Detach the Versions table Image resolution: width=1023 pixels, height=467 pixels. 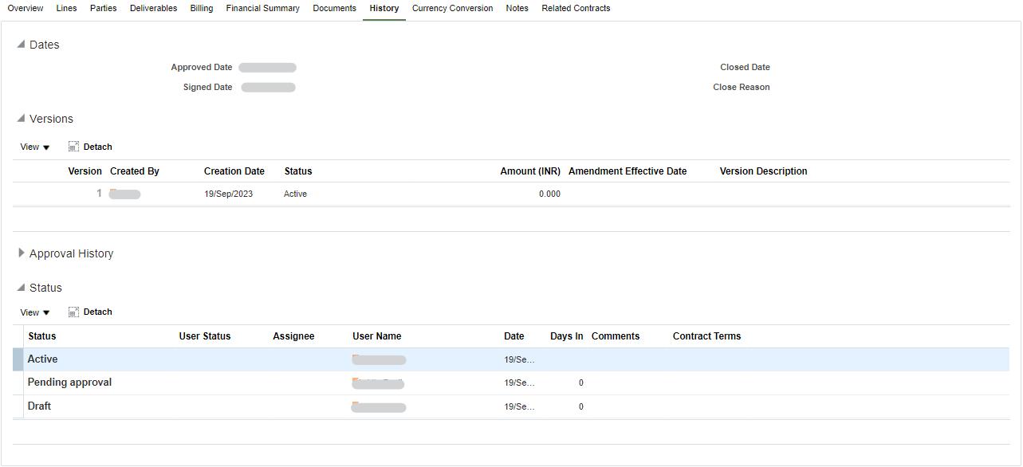[x=90, y=147]
